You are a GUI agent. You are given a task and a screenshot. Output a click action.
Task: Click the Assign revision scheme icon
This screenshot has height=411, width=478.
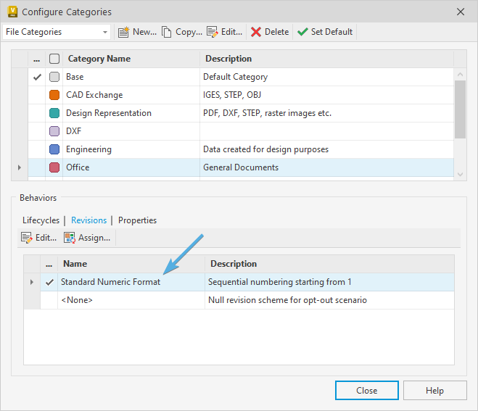click(70, 238)
